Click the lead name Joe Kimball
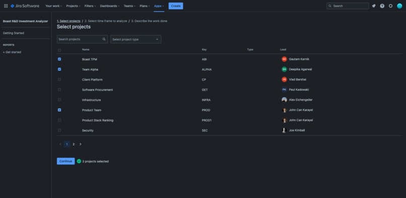 297,130
